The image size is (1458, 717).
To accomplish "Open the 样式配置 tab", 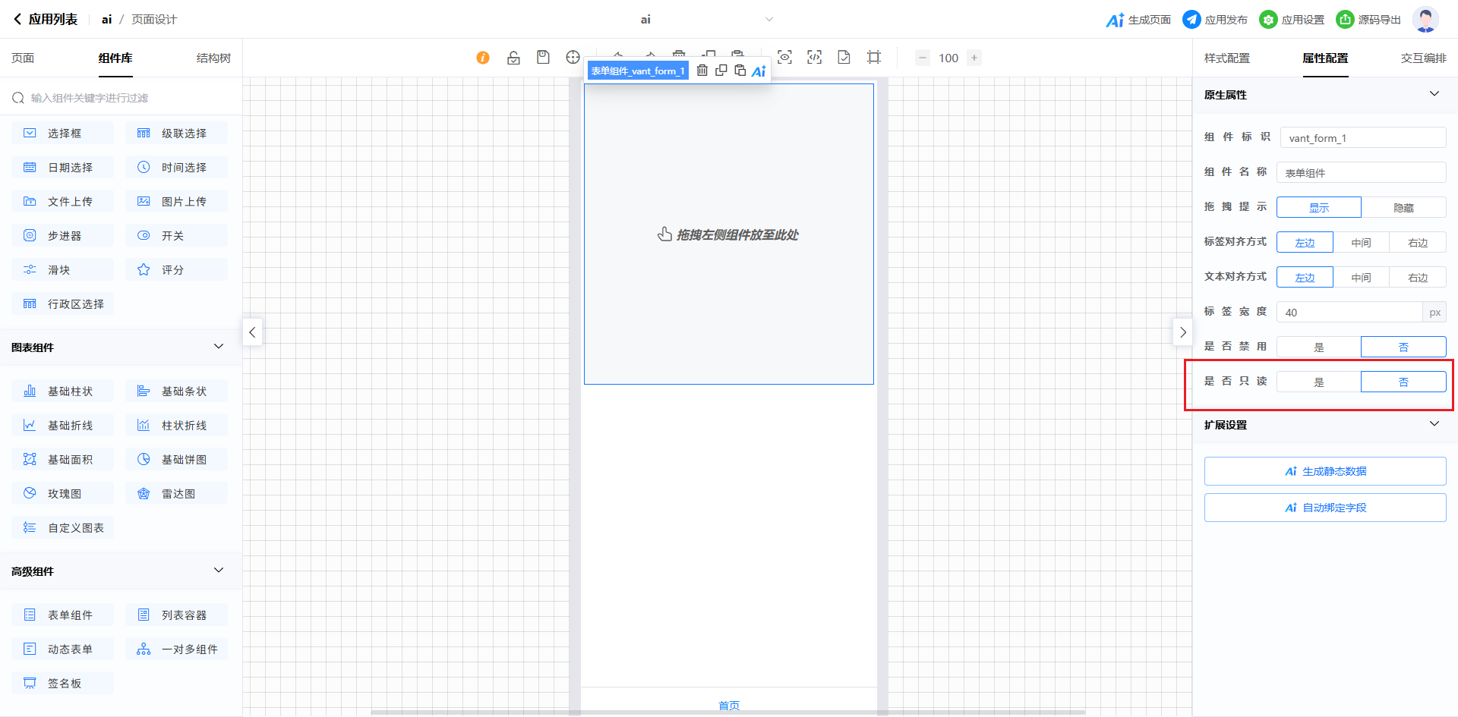I will pos(1226,58).
